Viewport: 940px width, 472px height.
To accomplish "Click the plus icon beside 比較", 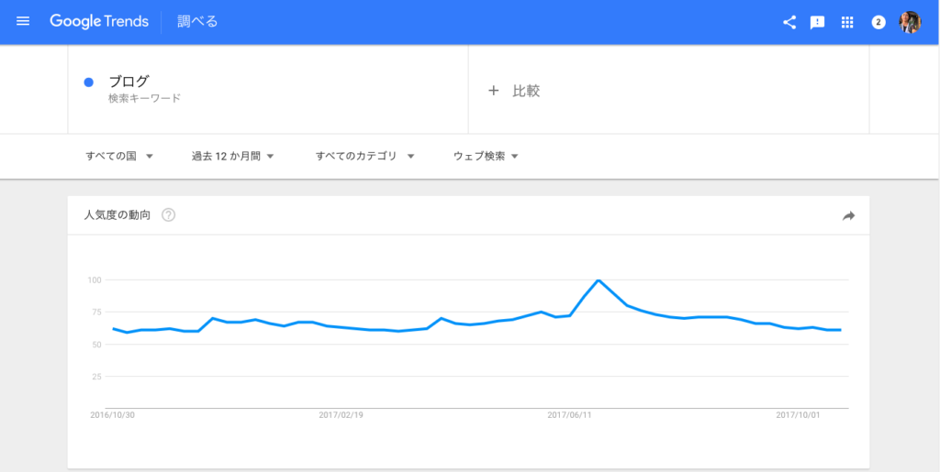I will tap(493, 91).
